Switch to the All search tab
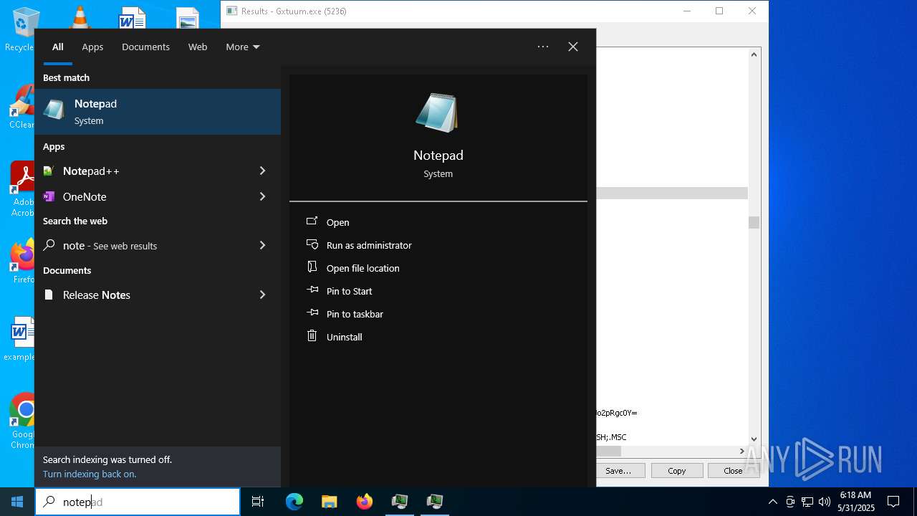This screenshot has height=516, width=917. 58,47
